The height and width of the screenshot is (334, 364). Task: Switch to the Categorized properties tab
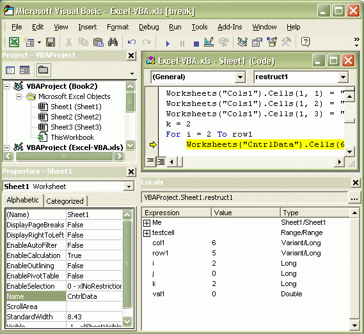[x=65, y=201]
